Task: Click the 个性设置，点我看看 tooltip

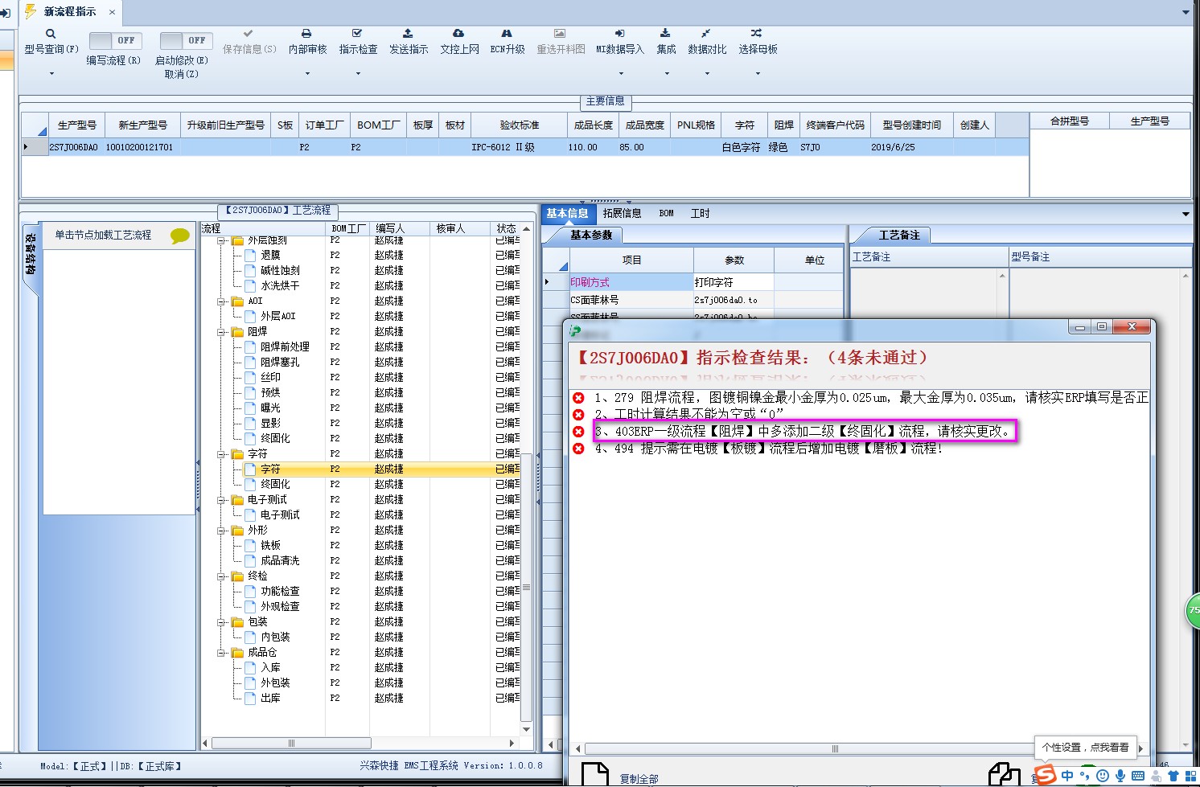Action: (x=1085, y=747)
